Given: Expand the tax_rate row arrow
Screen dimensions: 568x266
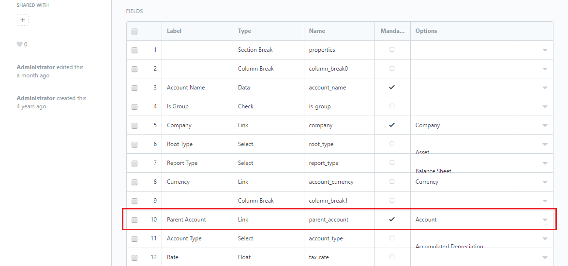Looking at the screenshot, I should pos(544,257).
